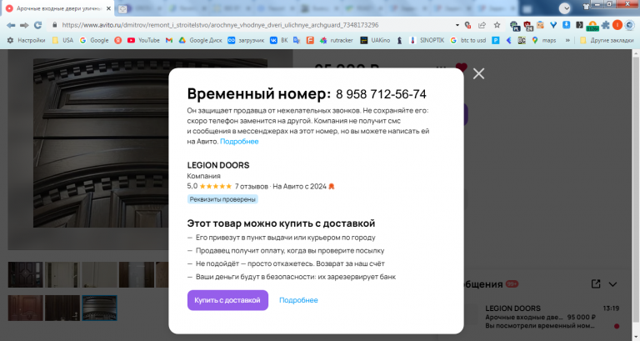
Task: Expand hidden bookmarks with the double chevron
Action: click(567, 40)
